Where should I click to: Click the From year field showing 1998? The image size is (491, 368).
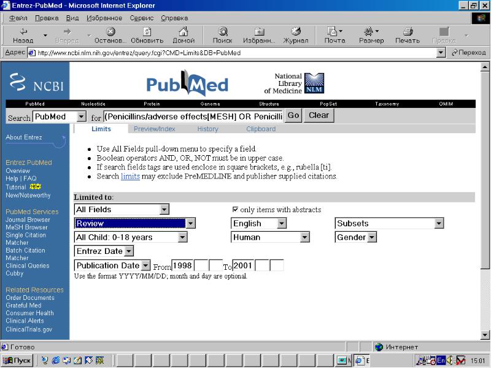(182, 266)
